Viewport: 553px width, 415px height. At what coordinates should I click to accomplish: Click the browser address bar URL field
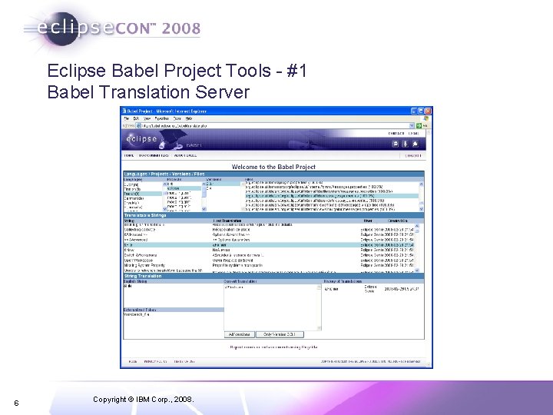click(x=275, y=125)
